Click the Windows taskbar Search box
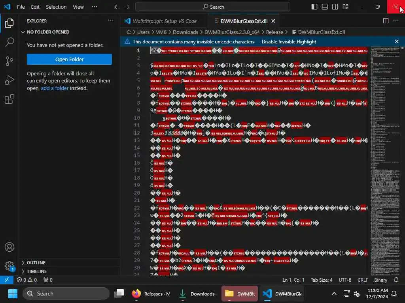405x303 pixels. (66, 294)
